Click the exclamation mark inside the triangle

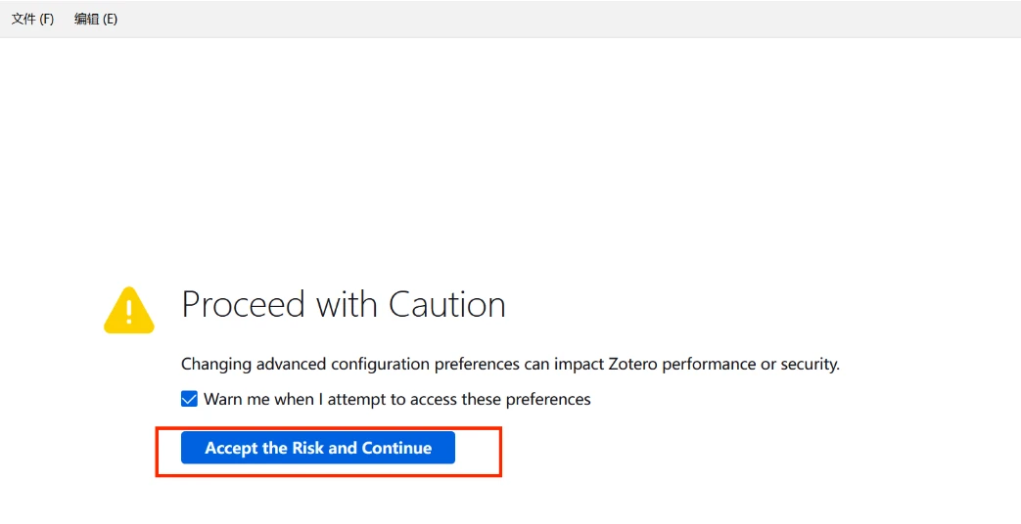[x=129, y=311]
